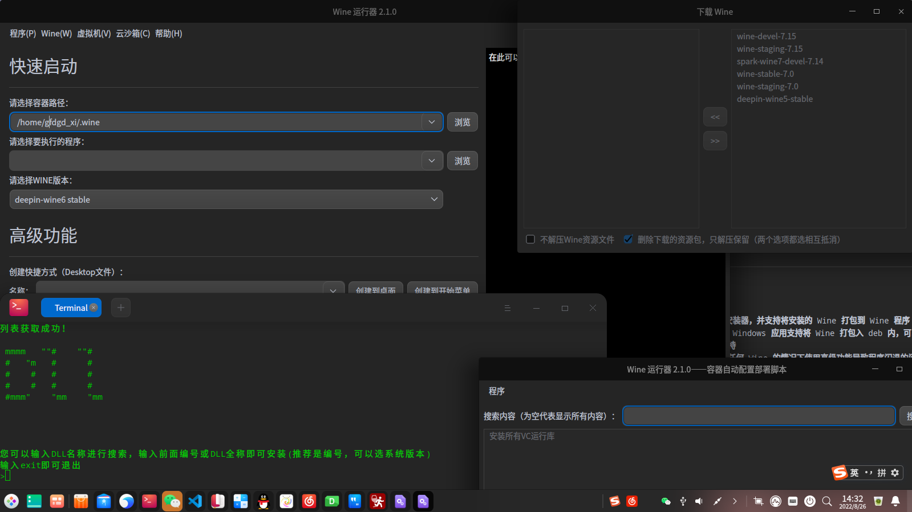The height and width of the screenshot is (512, 912).
Task: Open the orange app store dock icon
Action: coord(81,501)
